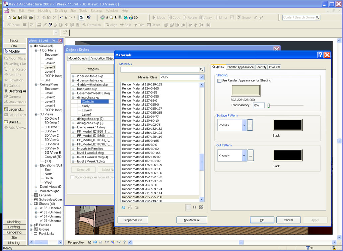
Task: Select Render Material 204-169-124 in list
Action: click(142, 189)
